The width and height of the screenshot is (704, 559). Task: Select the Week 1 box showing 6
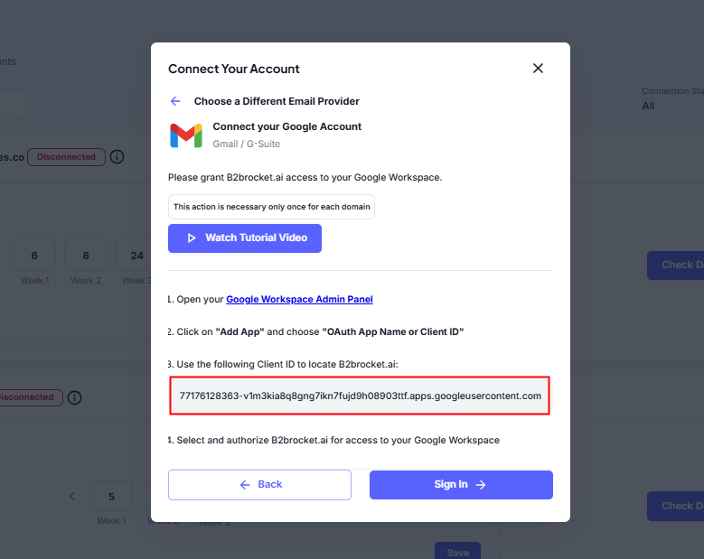[35, 256]
